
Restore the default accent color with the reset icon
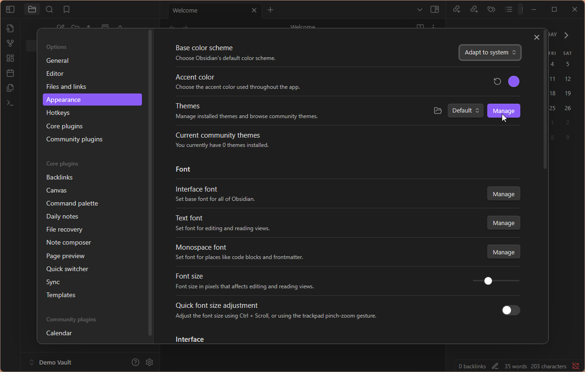pos(498,81)
